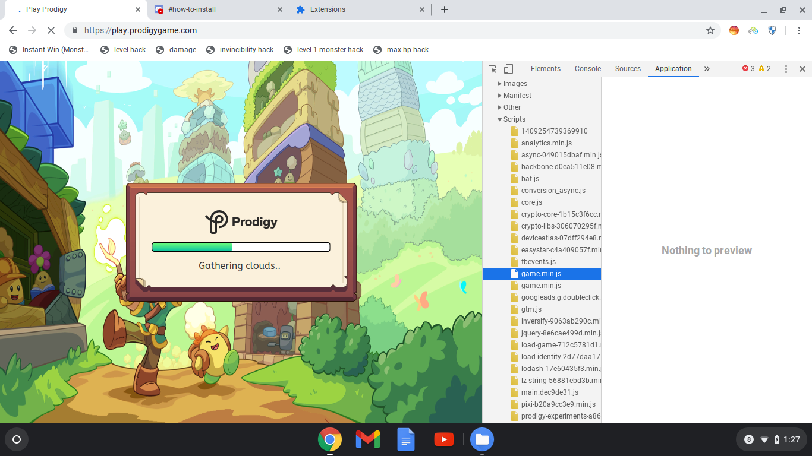Select the bat.js script file
This screenshot has width=812, height=456.
pyautogui.click(x=529, y=178)
